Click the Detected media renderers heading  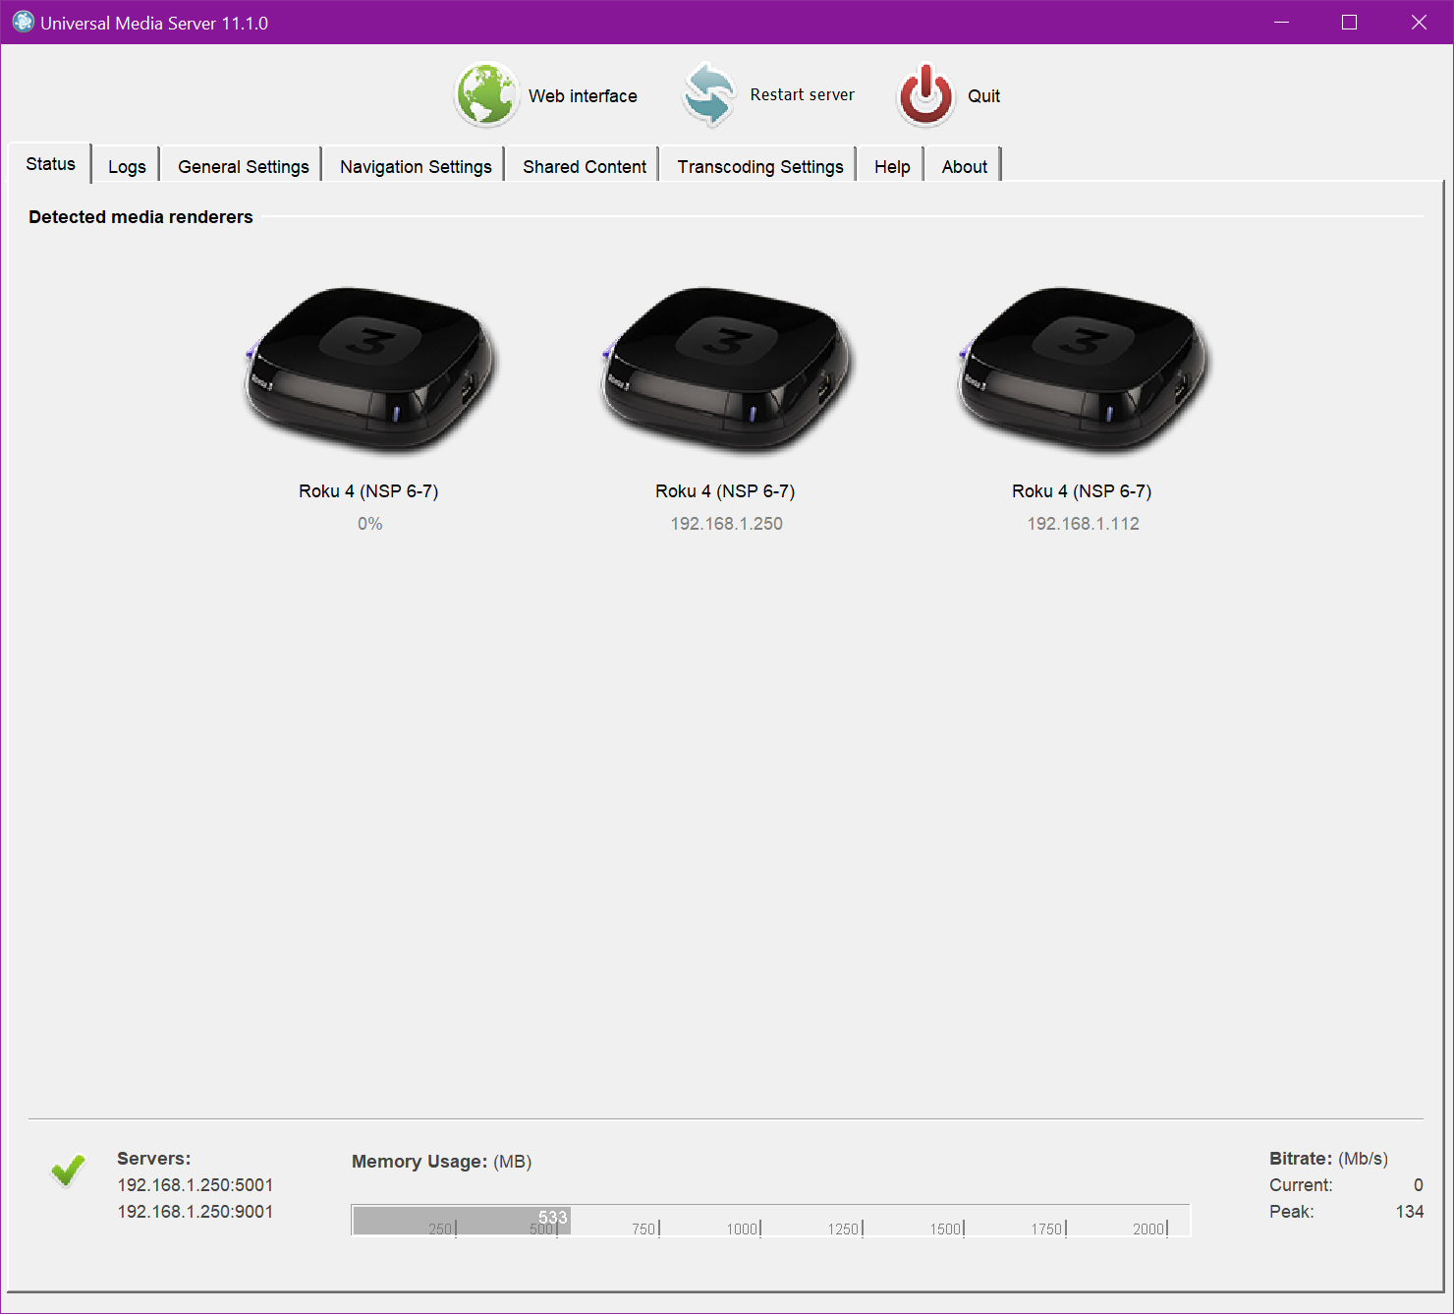140,217
